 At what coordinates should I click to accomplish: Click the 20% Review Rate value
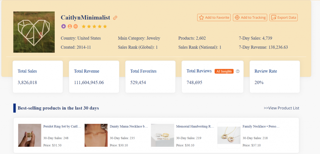pos(259,83)
